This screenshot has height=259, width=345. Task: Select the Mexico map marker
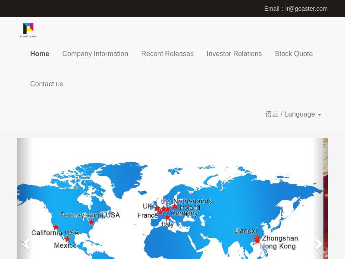point(67,239)
